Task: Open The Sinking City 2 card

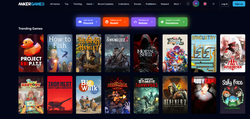Action: [x=117, y=53]
